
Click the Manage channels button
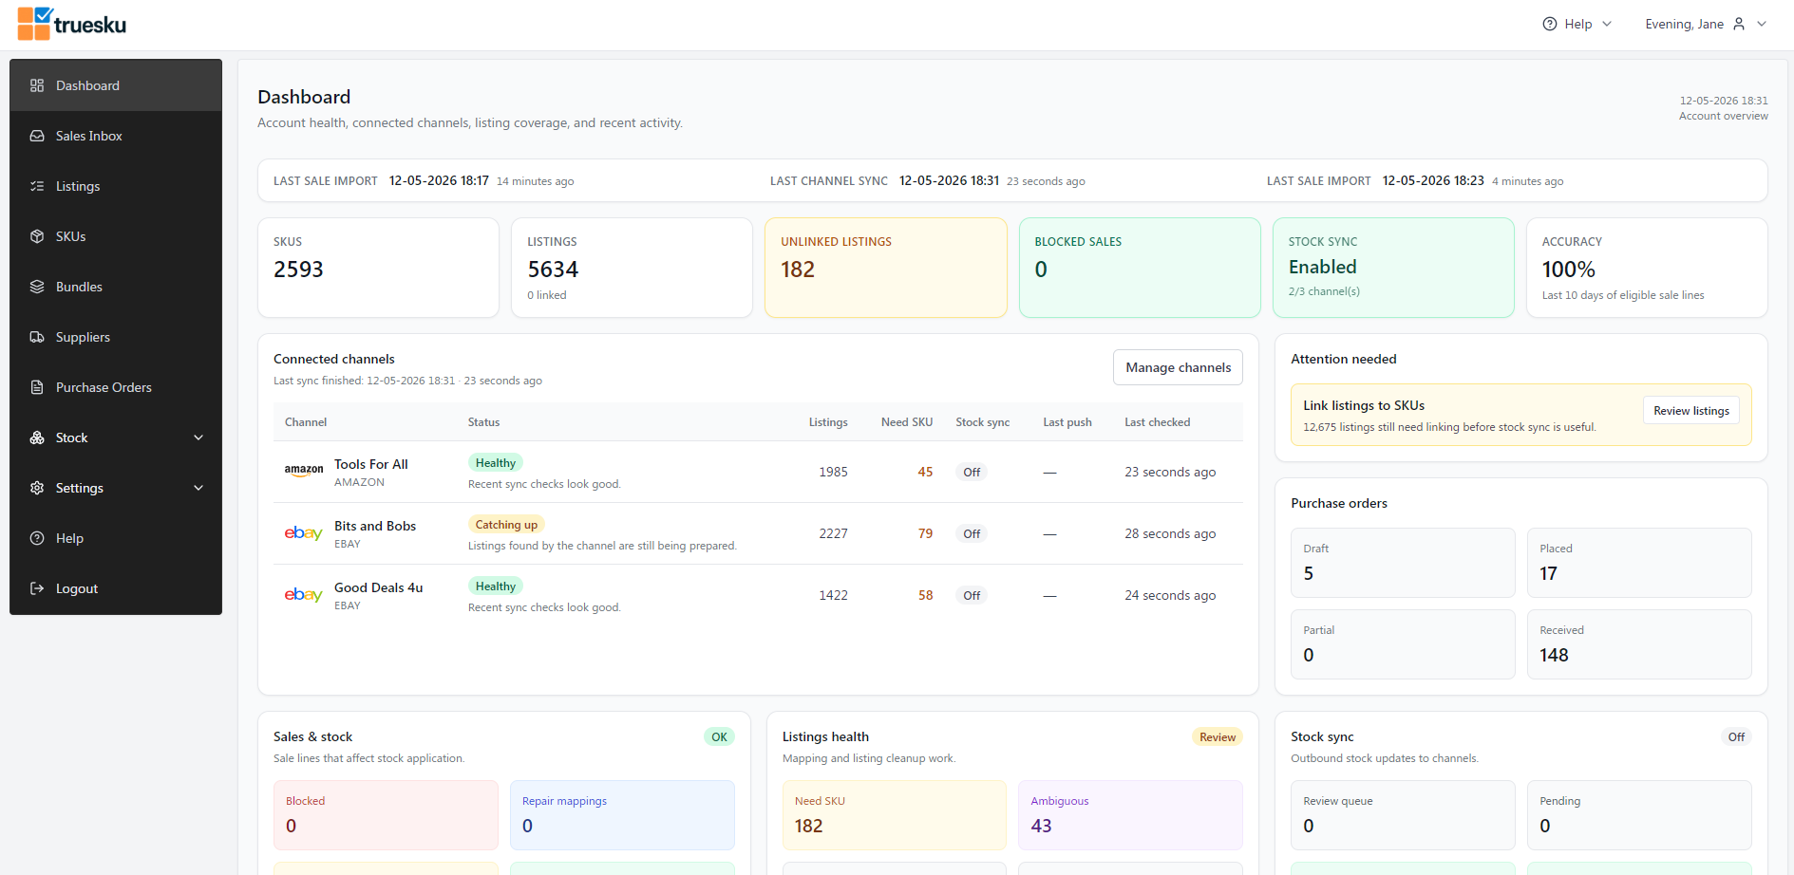[x=1178, y=367]
